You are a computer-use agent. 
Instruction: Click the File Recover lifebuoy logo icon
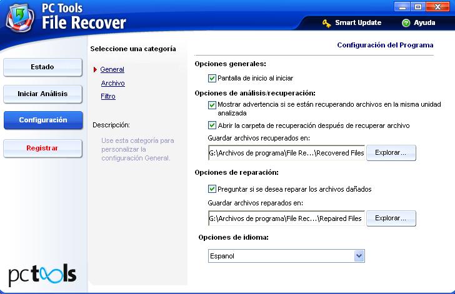pyautogui.click(x=20, y=18)
